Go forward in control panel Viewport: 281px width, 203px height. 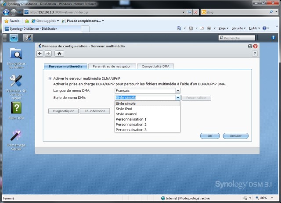click(x=48, y=53)
